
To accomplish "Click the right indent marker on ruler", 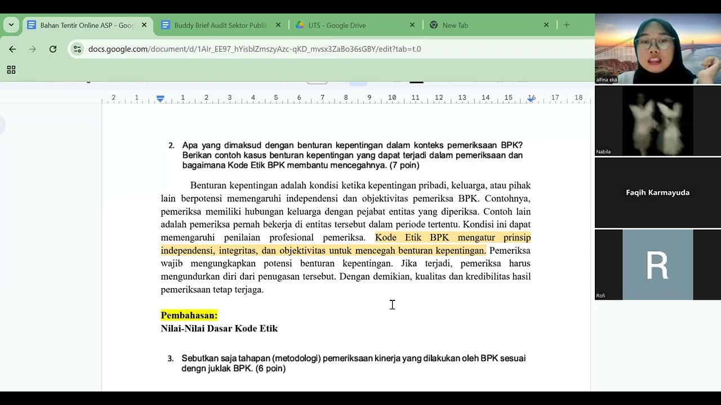I will tap(531, 99).
